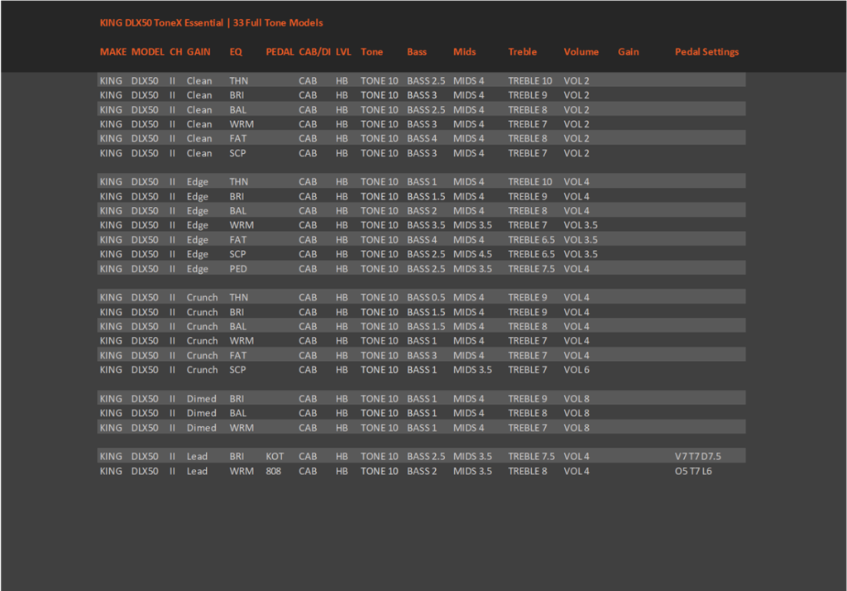Select FAT in the Edge FAT row

pyautogui.click(x=237, y=239)
